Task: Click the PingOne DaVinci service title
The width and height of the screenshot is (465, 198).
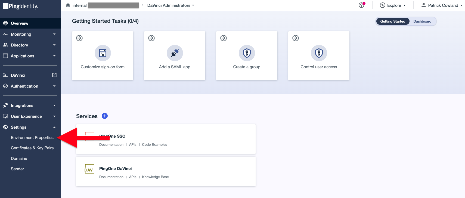Action: (x=115, y=168)
